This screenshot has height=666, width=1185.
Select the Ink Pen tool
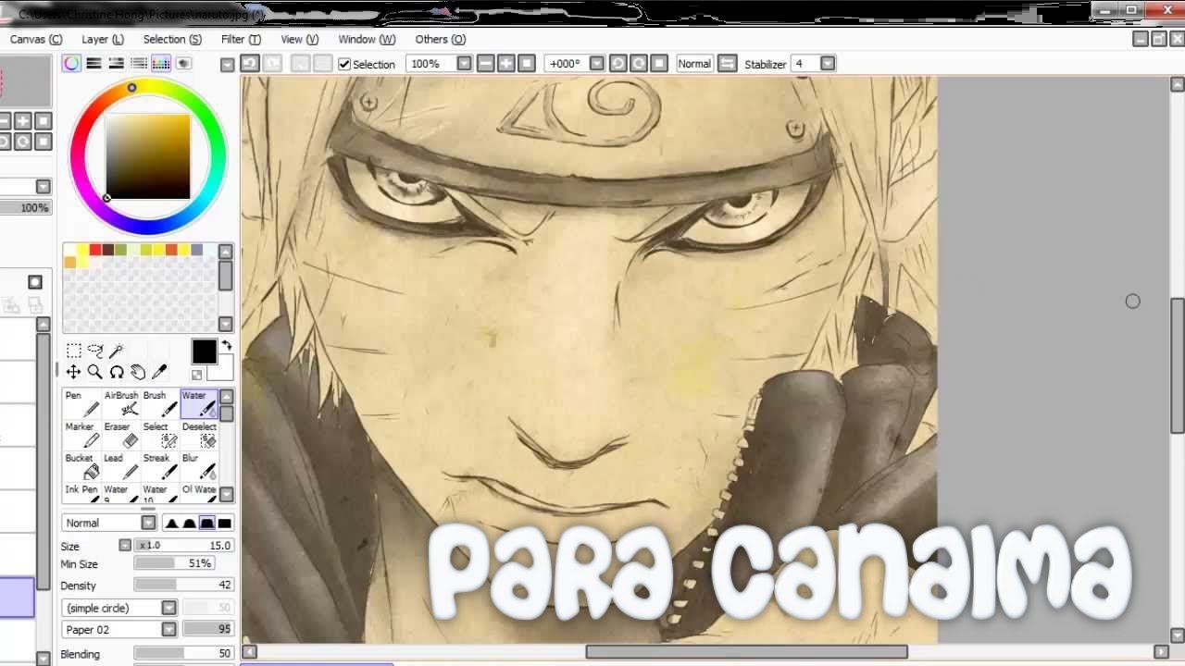click(82, 493)
